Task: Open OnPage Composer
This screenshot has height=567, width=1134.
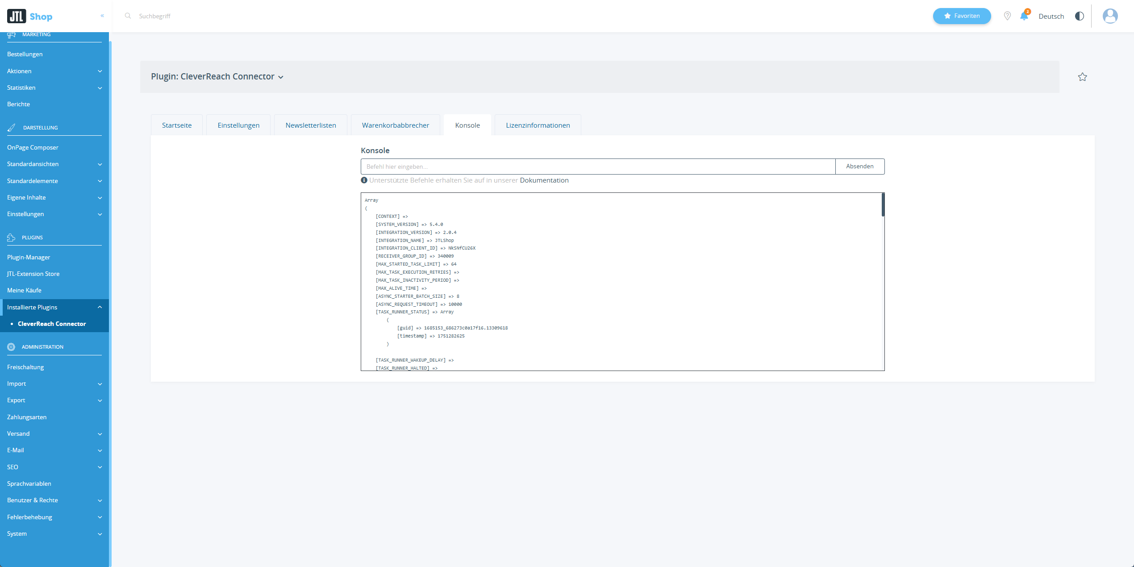Action: tap(33, 147)
